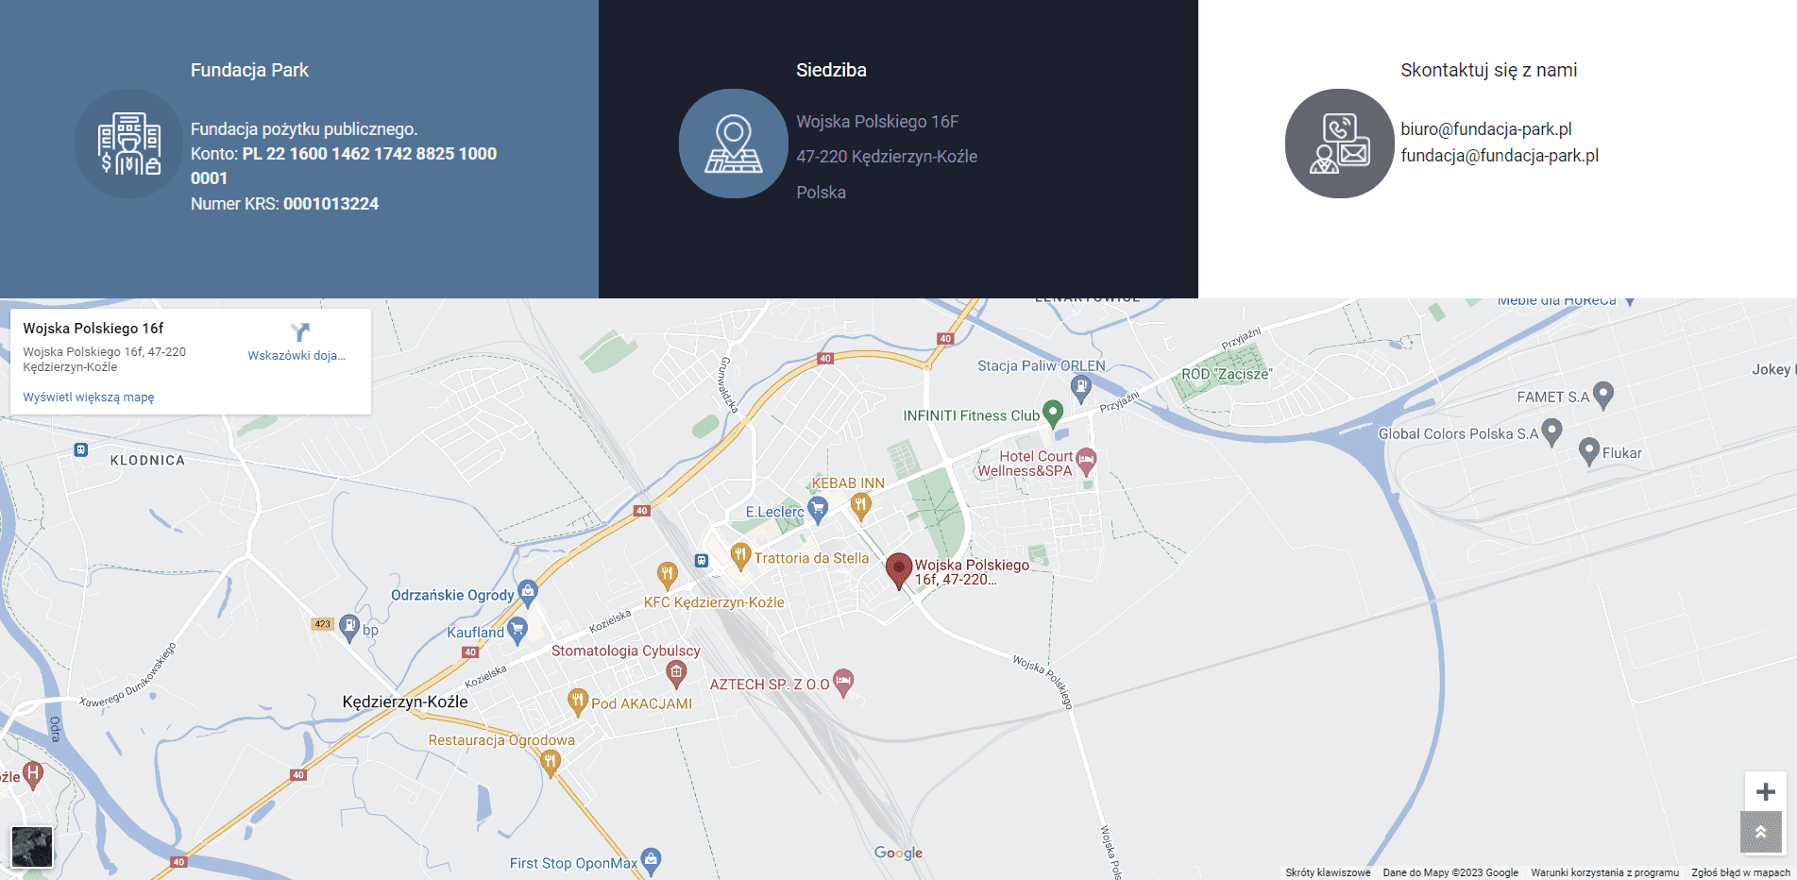The image size is (1797, 880).
Task: Open 'Wyświetl większą mapę' link
Action: [x=89, y=398]
